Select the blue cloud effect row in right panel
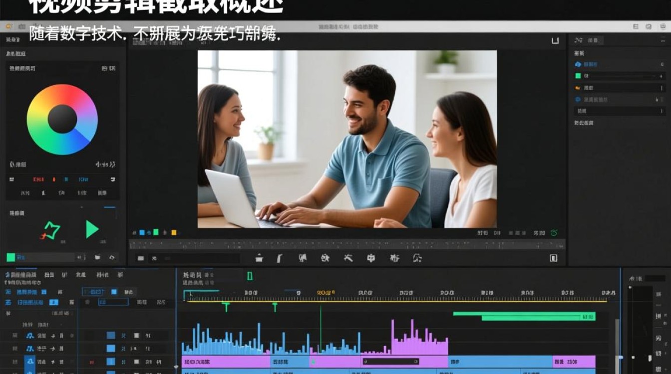 619,64
